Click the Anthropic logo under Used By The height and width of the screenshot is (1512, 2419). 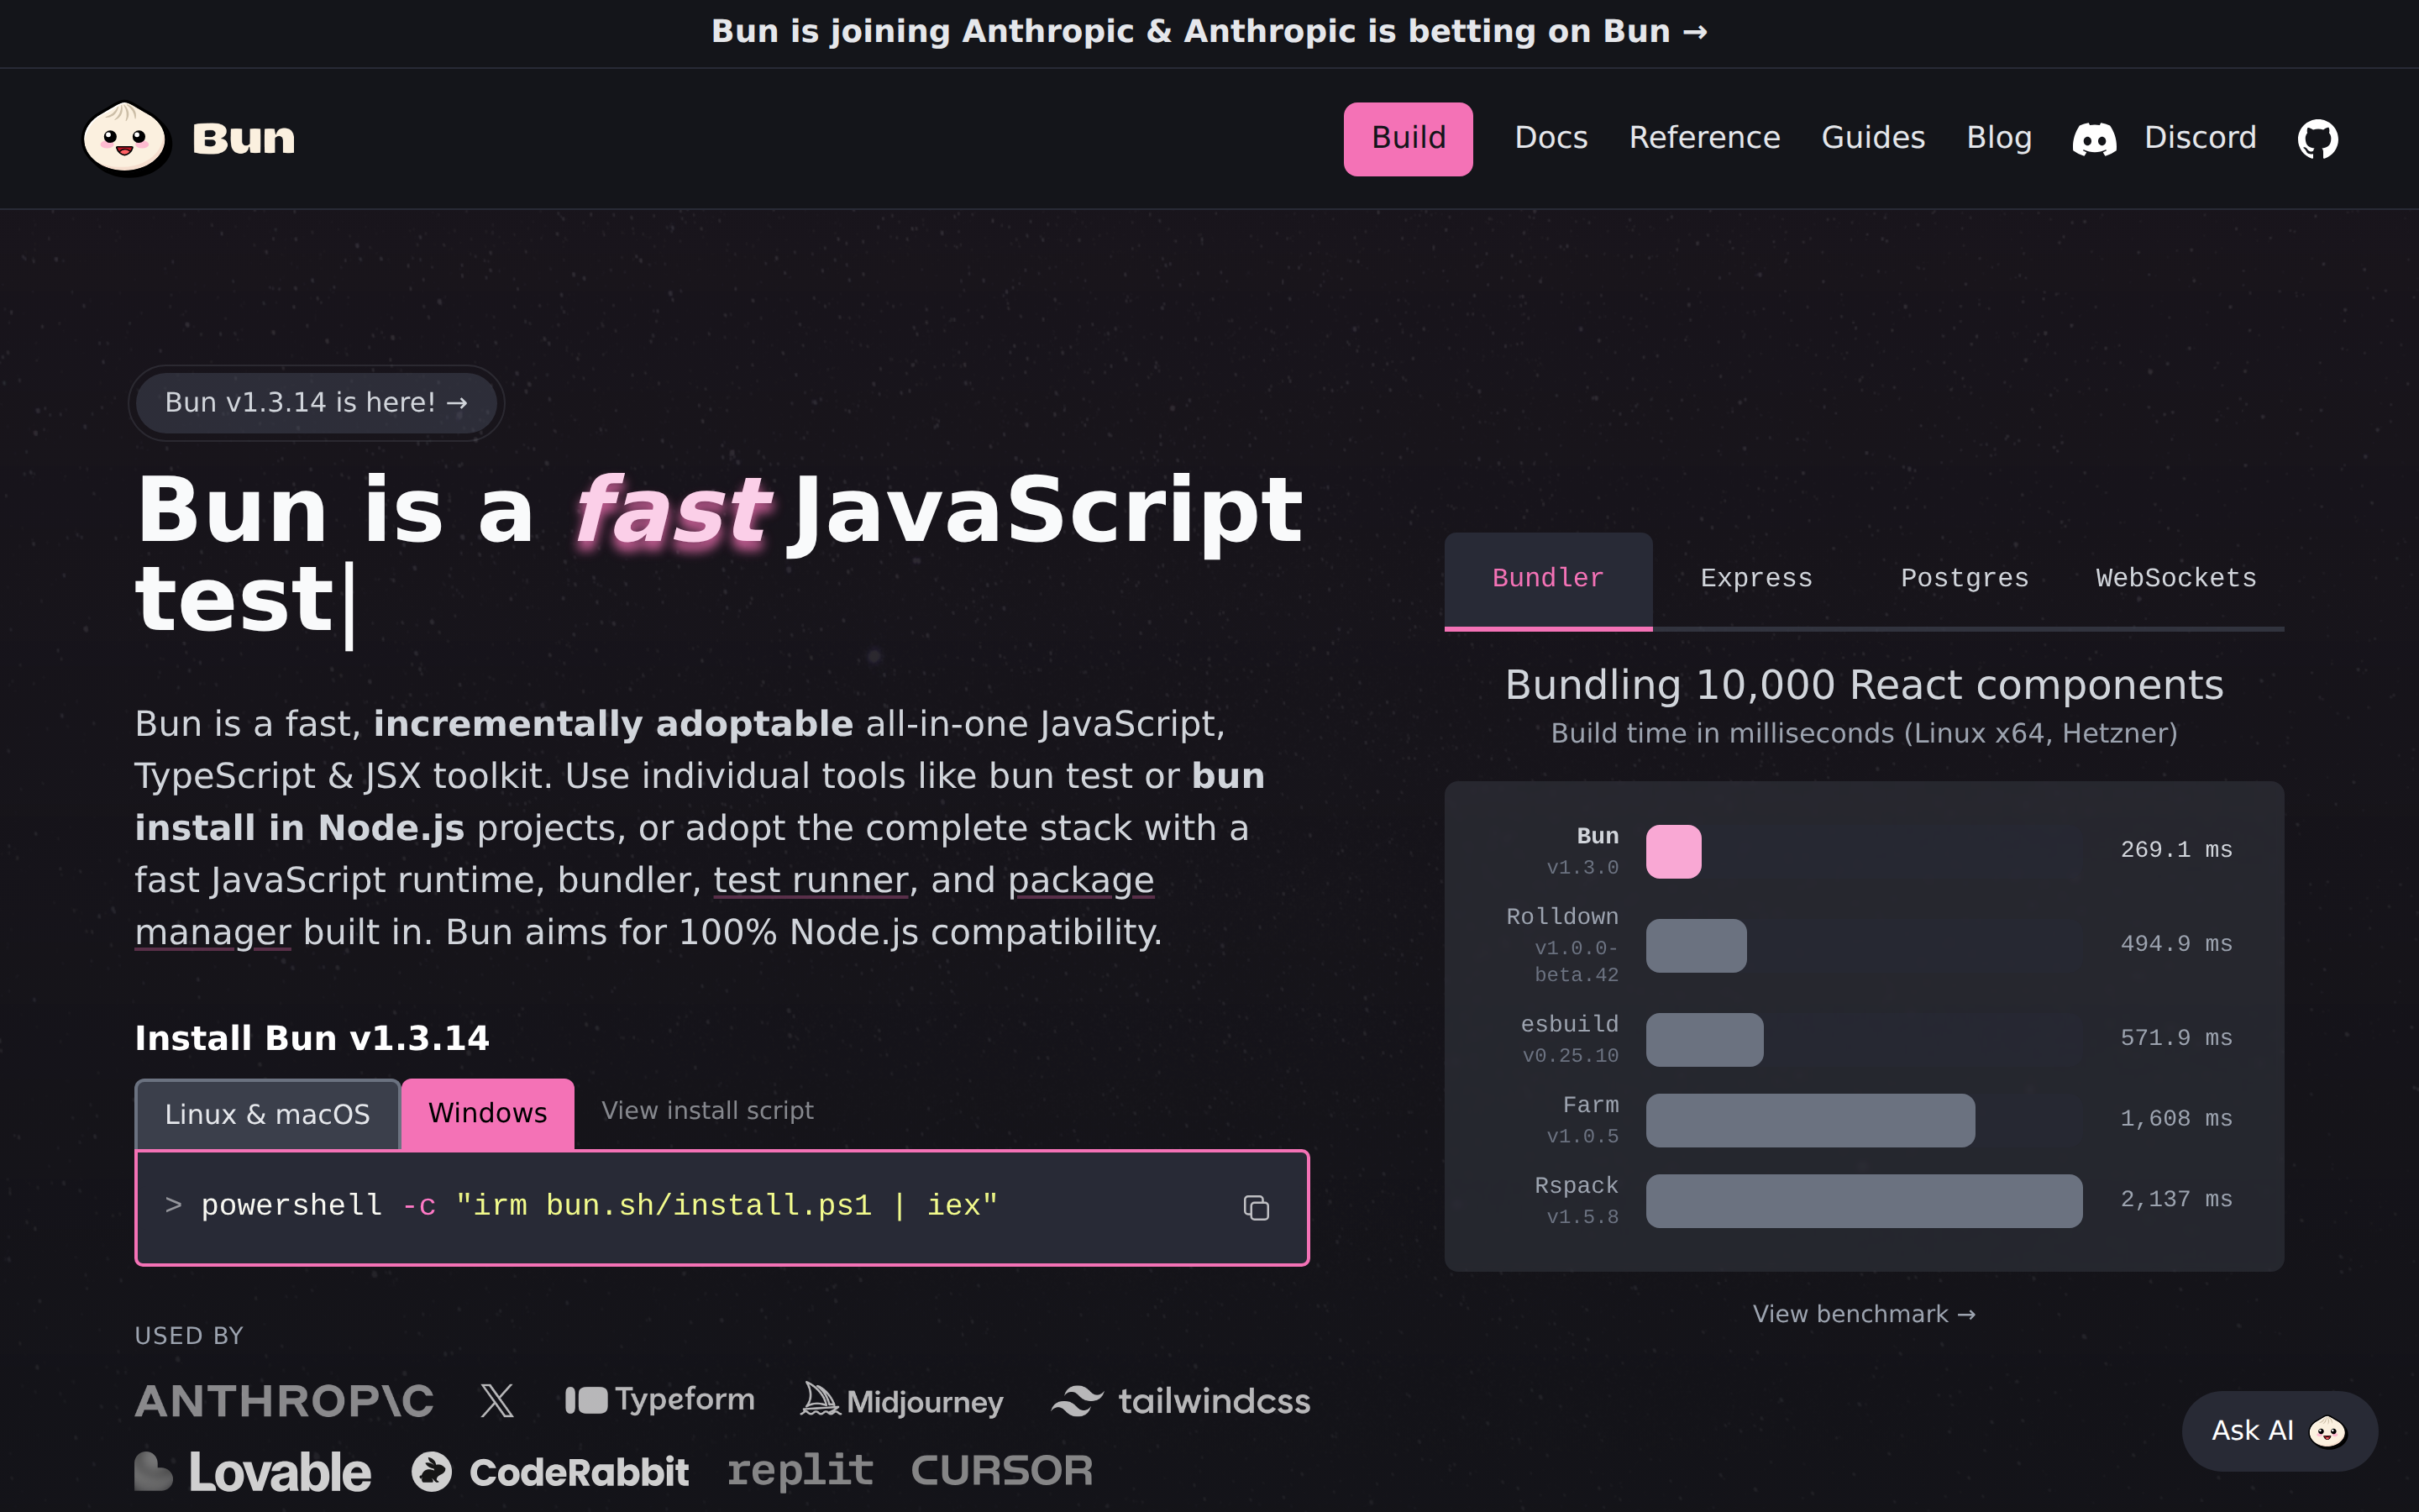click(284, 1401)
